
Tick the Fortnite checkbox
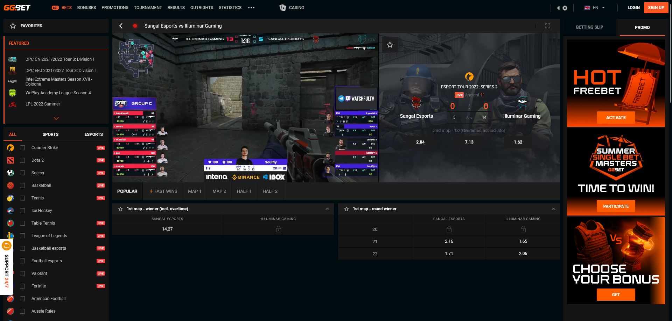point(22,286)
